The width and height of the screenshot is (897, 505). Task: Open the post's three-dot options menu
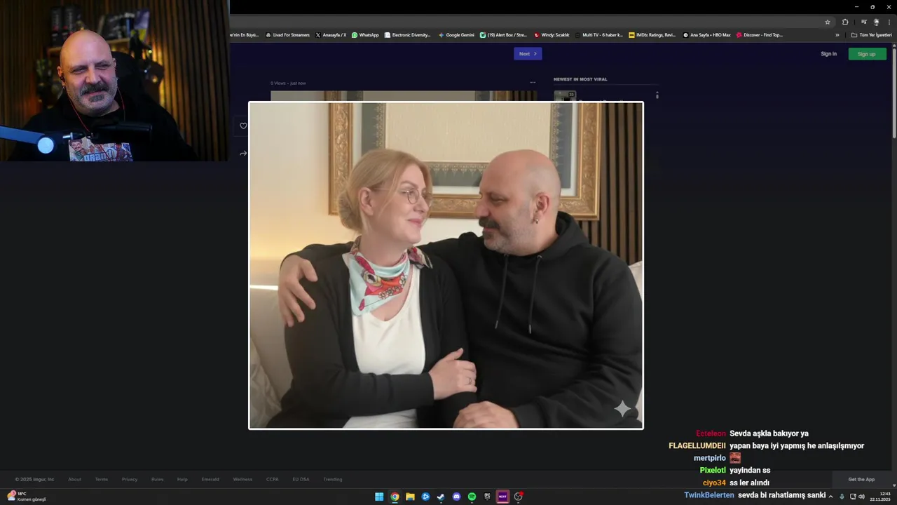coord(533,83)
